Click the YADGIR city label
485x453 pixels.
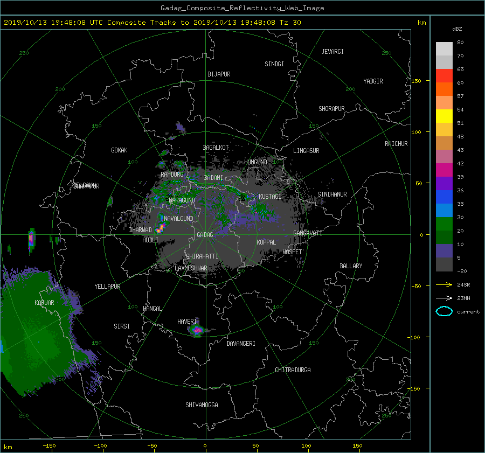[373, 81]
